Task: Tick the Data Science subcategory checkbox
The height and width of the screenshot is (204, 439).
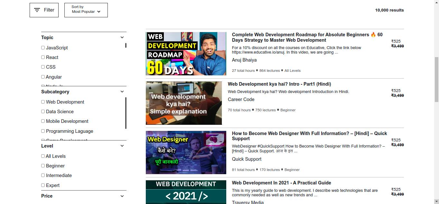Action: point(43,111)
